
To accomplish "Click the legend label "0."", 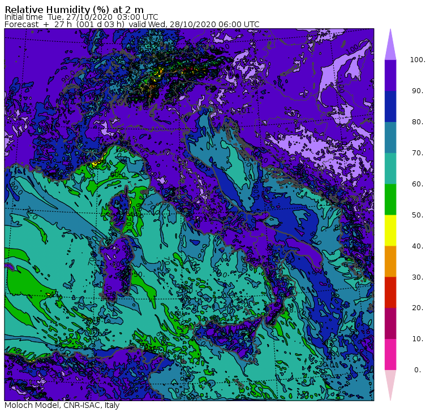I will [418, 370].
